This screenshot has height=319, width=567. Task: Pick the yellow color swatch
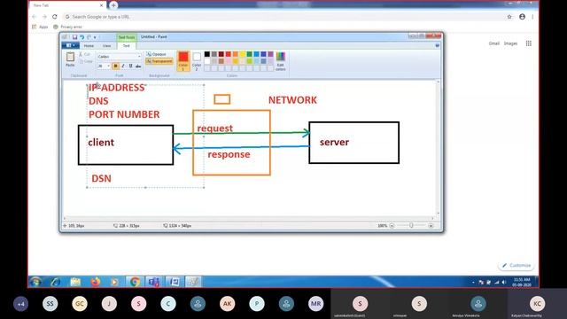[242, 54]
